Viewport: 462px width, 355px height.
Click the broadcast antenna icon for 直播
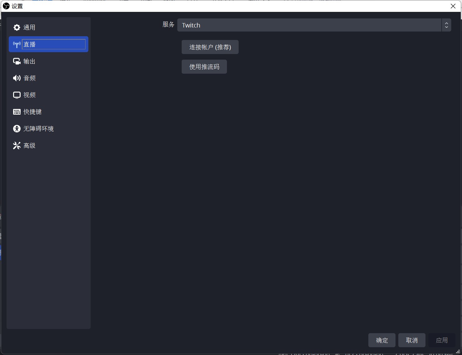[17, 45]
